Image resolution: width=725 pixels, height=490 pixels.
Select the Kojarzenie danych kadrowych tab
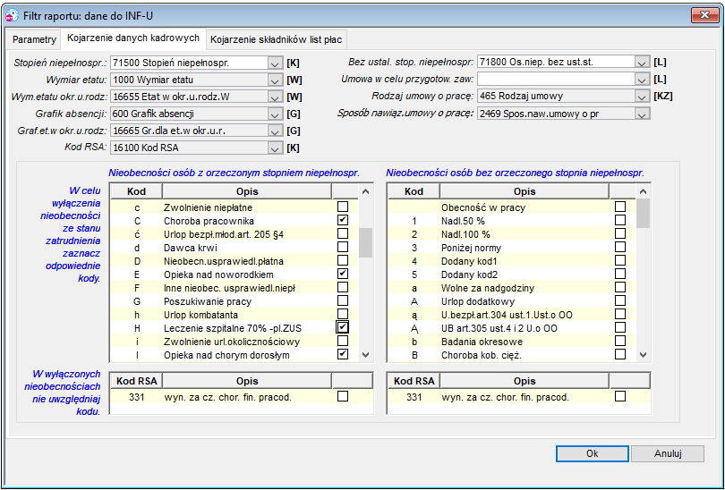[133, 38]
